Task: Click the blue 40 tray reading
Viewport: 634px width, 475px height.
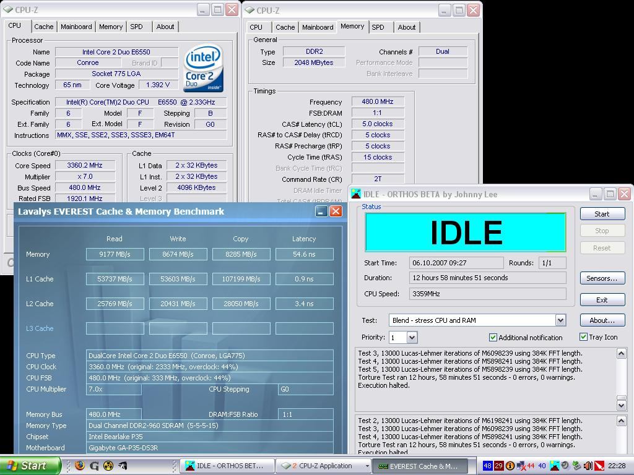Action: [x=542, y=466]
